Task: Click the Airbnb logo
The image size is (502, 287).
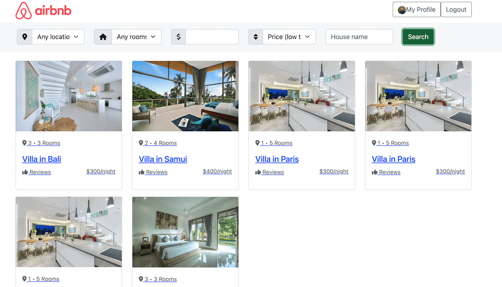Action: (44, 11)
